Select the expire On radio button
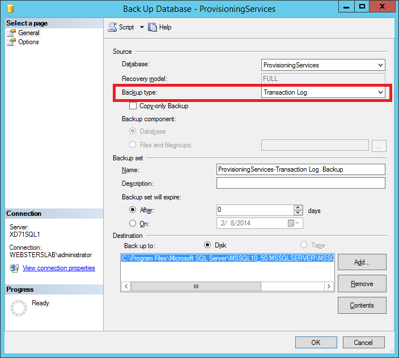The width and height of the screenshot is (399, 358). (133, 223)
